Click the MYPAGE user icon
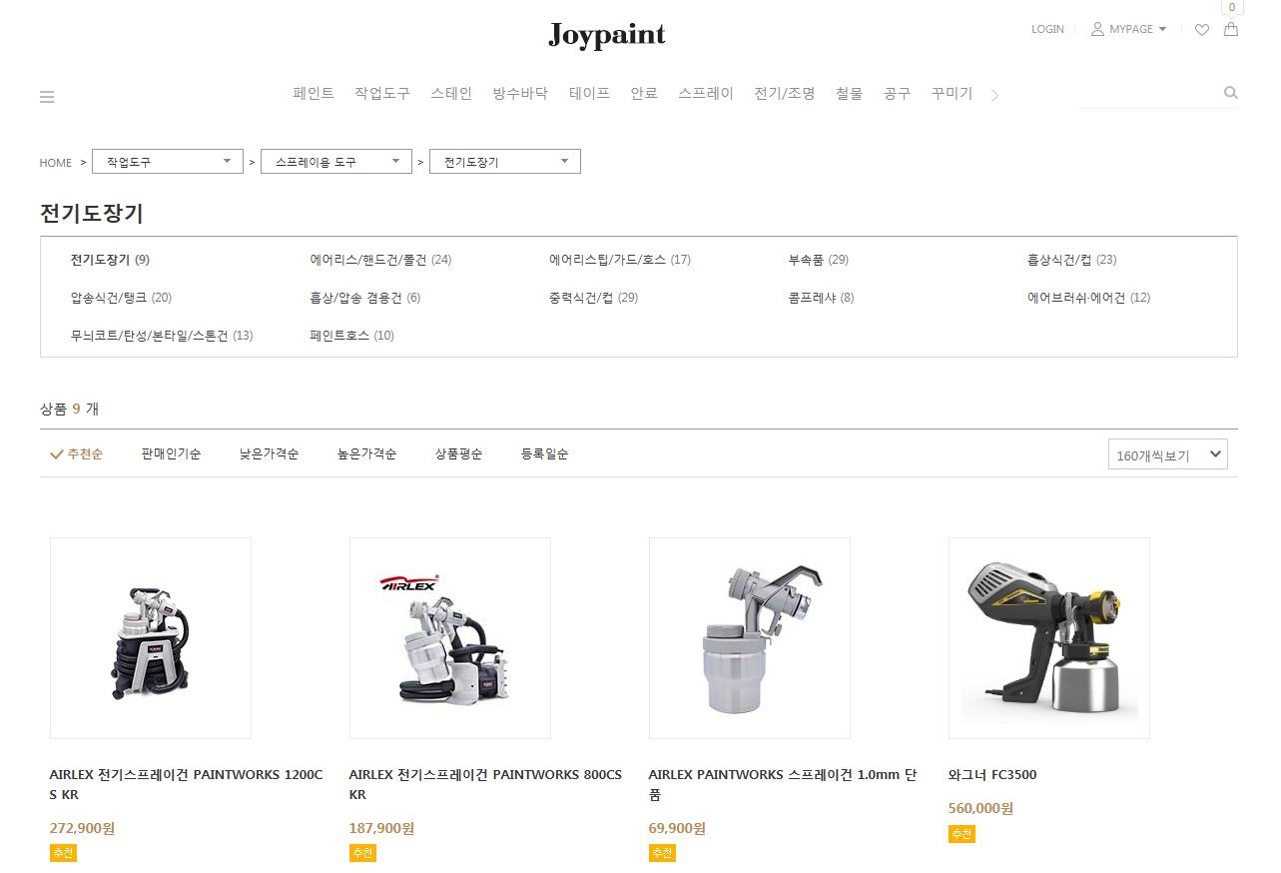Viewport: 1281px width, 873px height. click(x=1097, y=29)
